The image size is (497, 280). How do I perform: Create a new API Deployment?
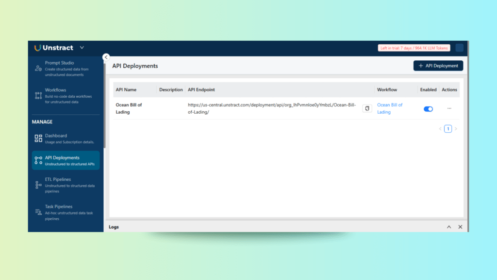click(438, 66)
